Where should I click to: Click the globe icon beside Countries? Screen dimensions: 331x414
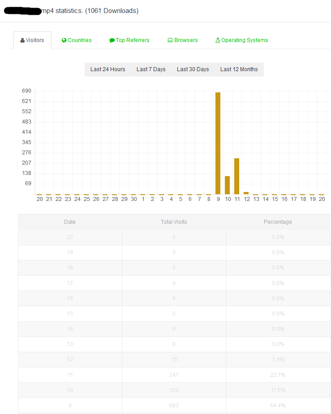(64, 40)
